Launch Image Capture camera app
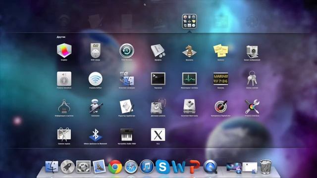The width and height of the screenshot is (317, 178). point(252,51)
